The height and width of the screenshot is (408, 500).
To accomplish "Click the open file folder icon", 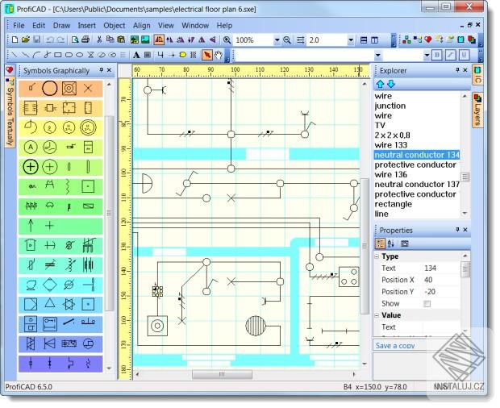I will [26, 40].
